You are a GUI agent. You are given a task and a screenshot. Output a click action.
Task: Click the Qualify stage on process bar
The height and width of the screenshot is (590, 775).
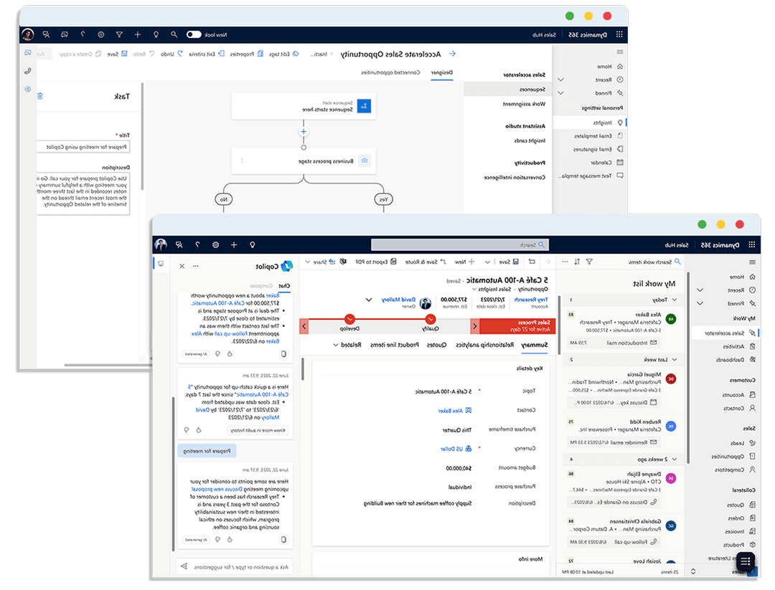click(x=431, y=327)
